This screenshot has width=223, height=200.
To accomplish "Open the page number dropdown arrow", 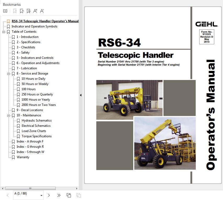I will (x=41, y=195).
